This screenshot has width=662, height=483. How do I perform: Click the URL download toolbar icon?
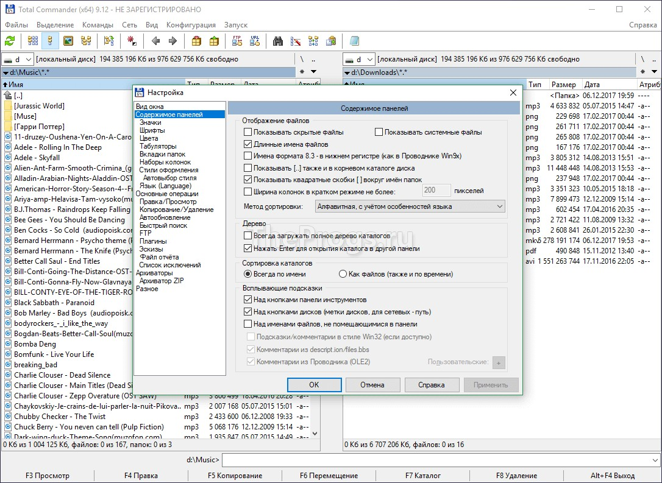point(255,41)
